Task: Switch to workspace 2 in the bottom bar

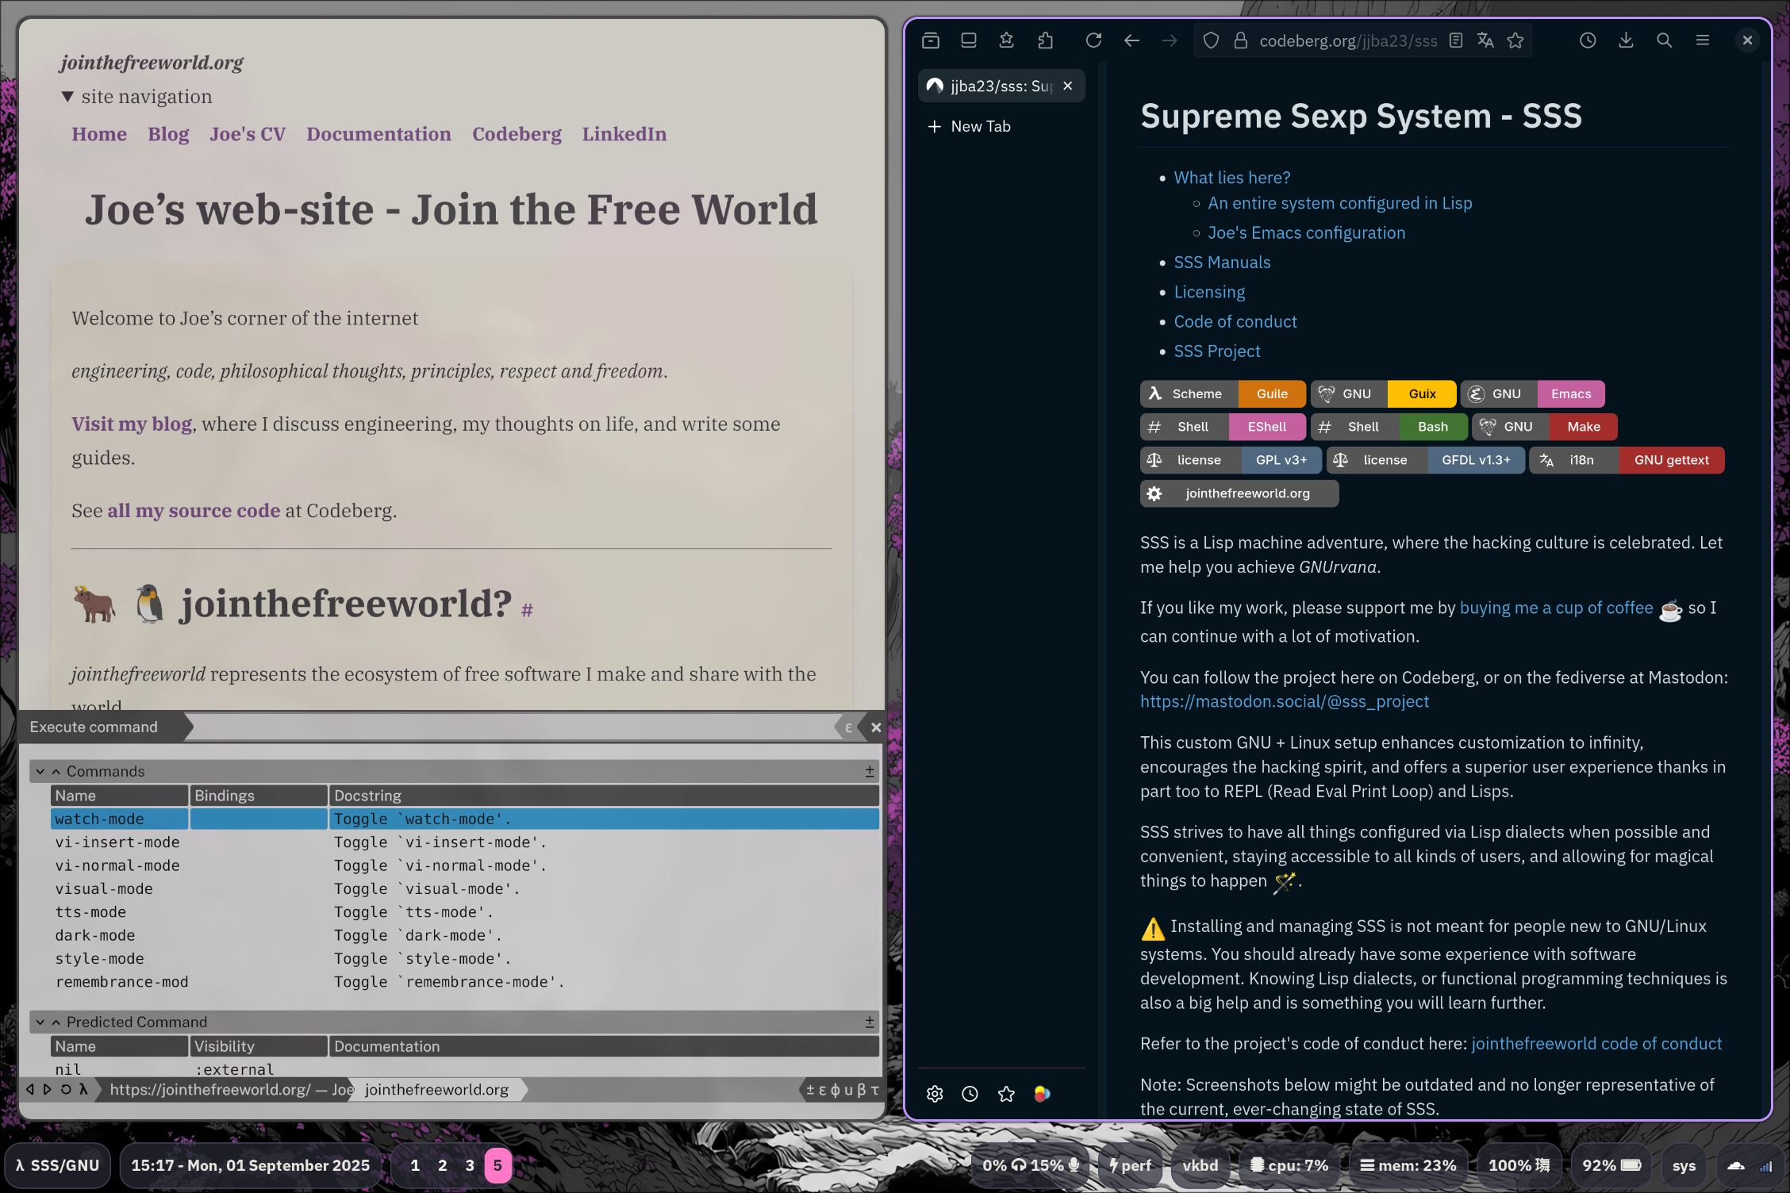Action: [443, 1165]
